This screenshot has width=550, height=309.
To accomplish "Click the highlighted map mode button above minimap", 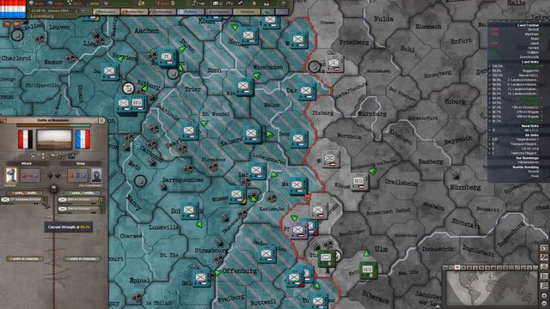I will coord(457,267).
